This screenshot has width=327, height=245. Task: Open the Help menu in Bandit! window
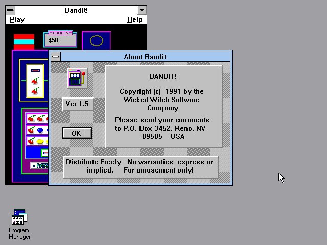tap(134, 20)
